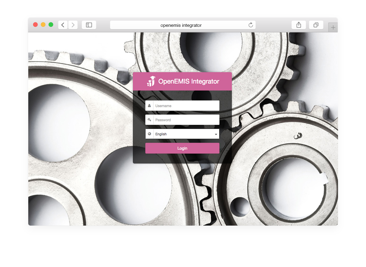Click the OpenEMIS graduate logo icon
This screenshot has height=267, width=366.
[151, 81]
